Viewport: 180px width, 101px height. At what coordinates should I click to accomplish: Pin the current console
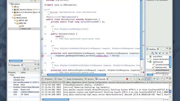coord(154,79)
